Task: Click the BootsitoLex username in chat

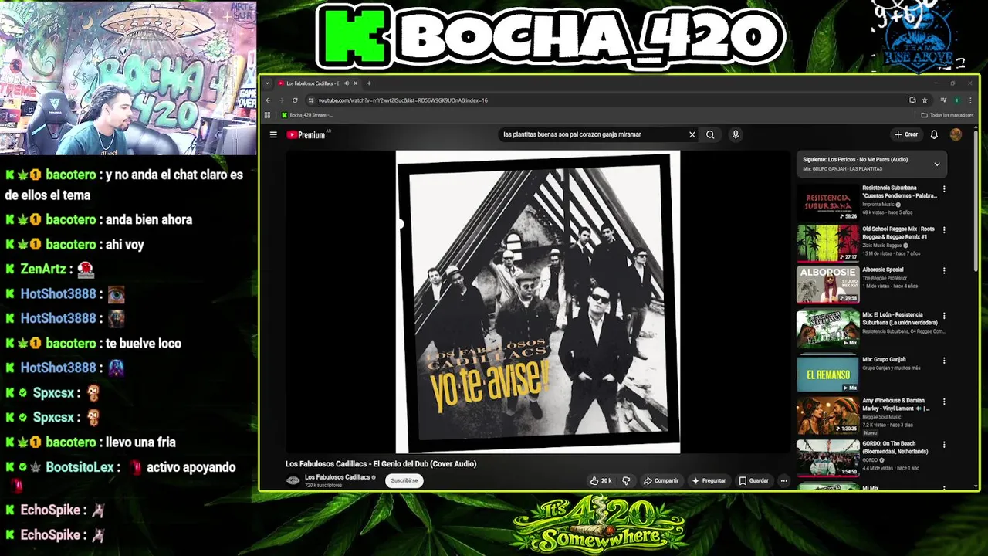Action: coord(80,467)
